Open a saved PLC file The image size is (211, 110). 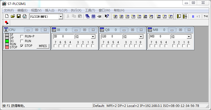pyautogui.click(x=13, y=16)
